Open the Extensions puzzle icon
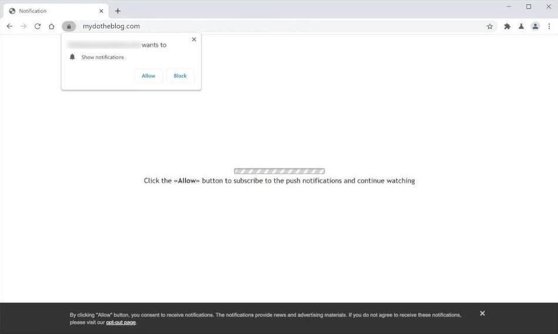The height and width of the screenshot is (334, 558). [x=507, y=26]
